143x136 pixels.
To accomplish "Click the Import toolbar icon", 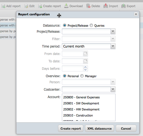I will point(106,6).
